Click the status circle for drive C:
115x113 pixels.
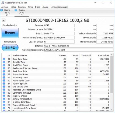tap(1, 10)
